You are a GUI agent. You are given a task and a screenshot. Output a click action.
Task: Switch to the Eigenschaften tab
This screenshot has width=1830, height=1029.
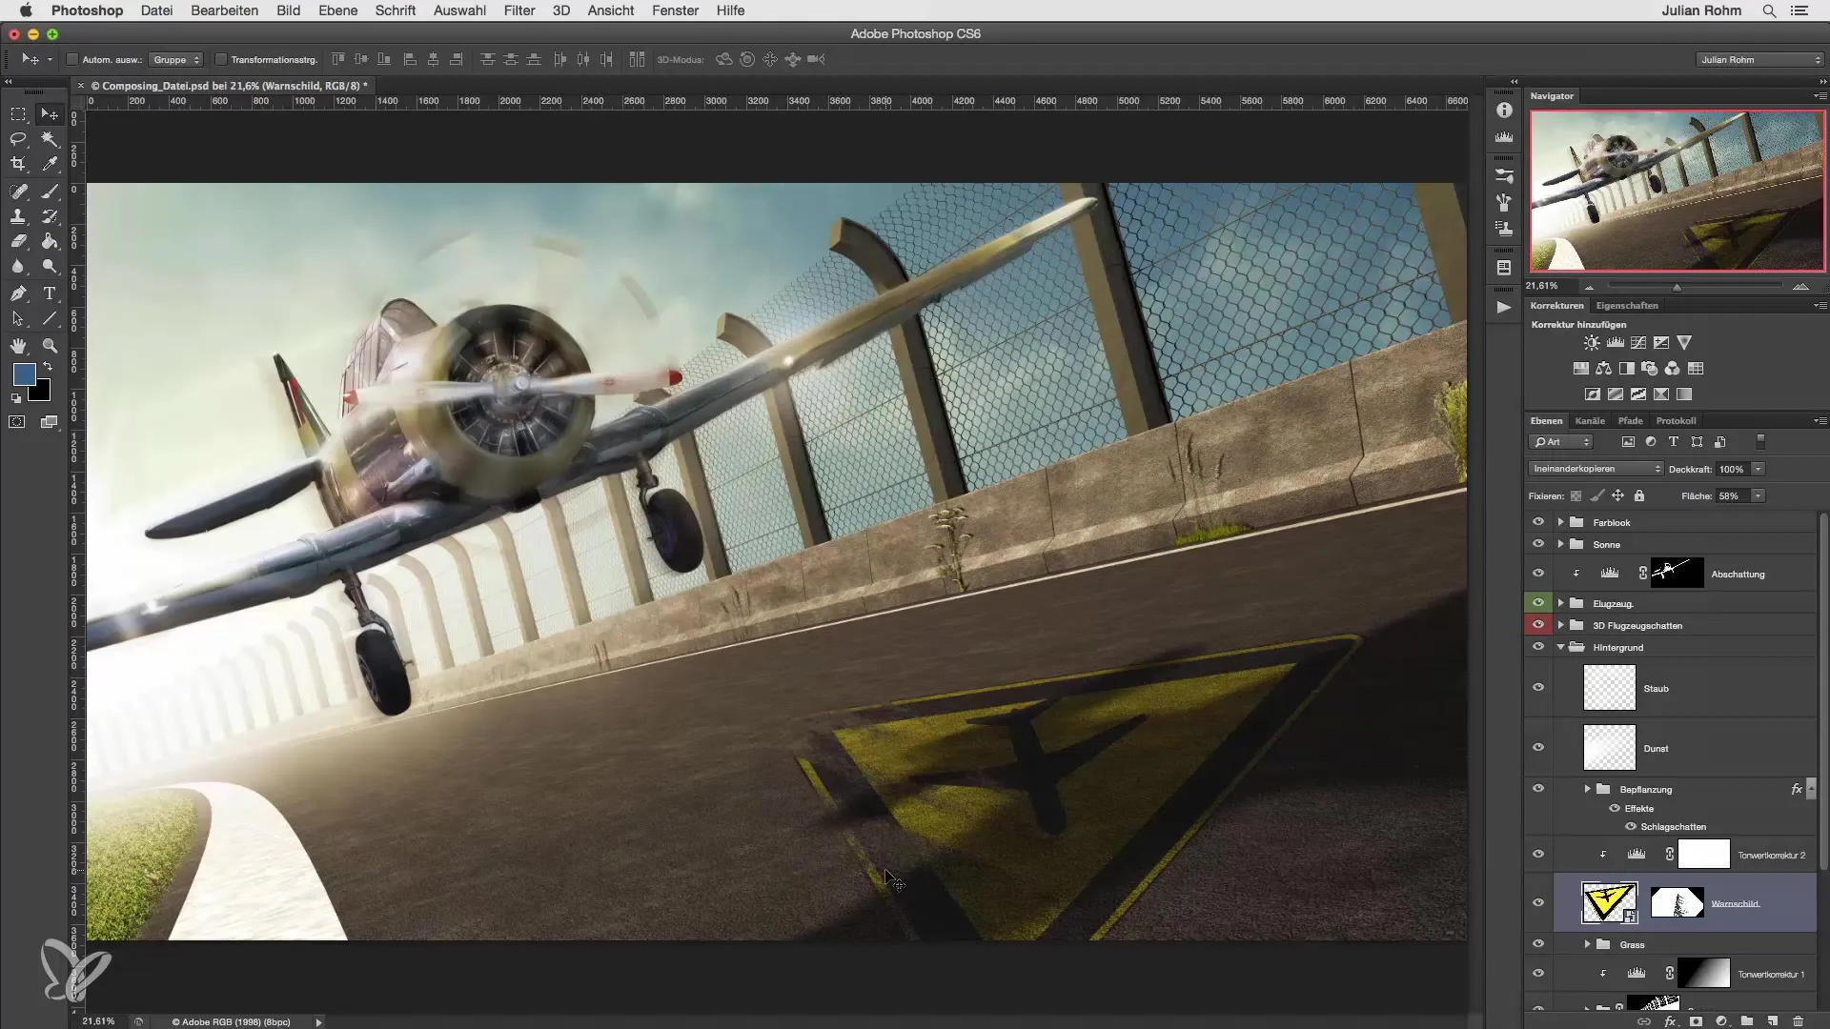click(1627, 306)
